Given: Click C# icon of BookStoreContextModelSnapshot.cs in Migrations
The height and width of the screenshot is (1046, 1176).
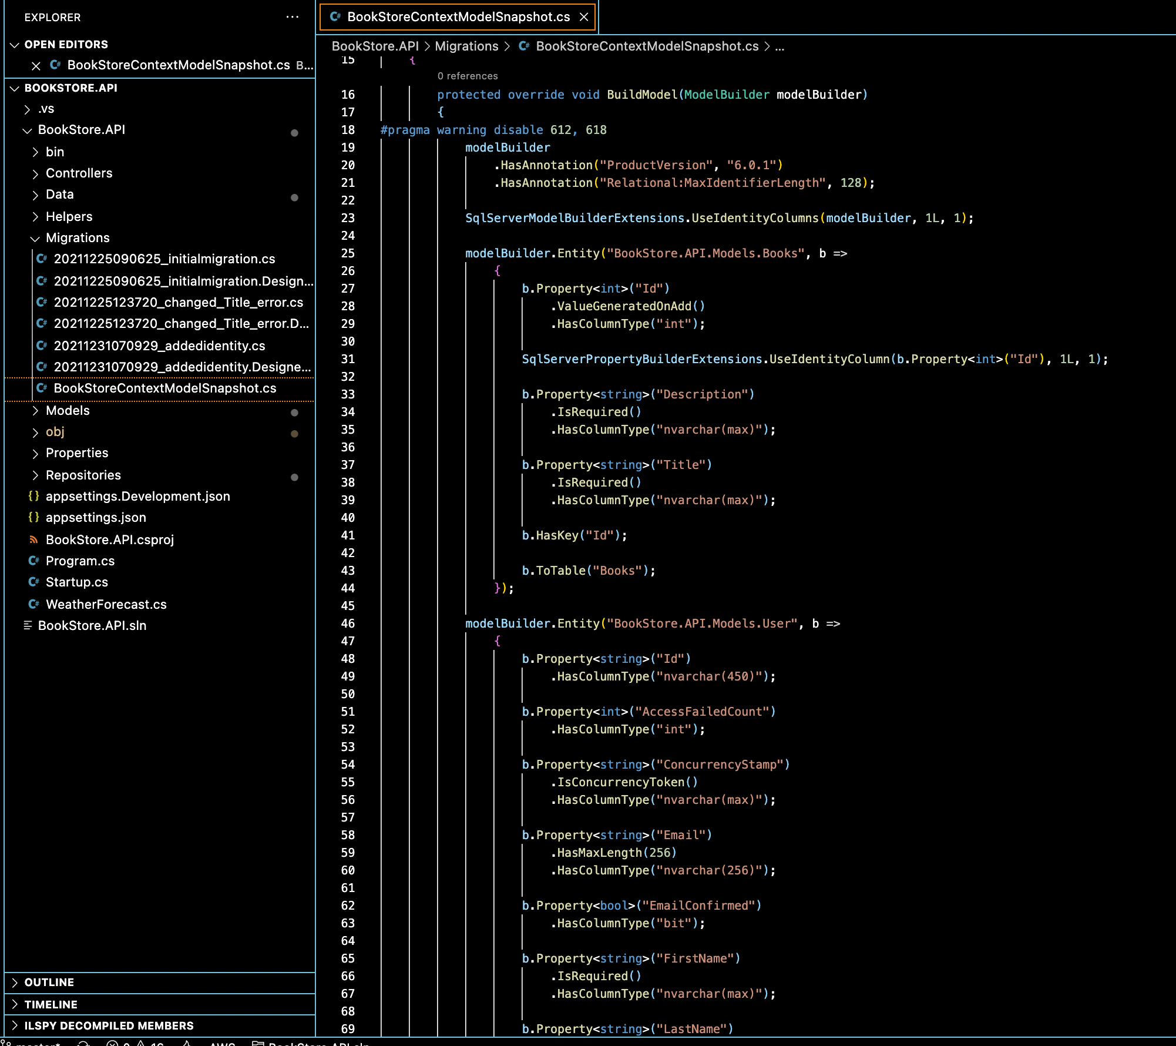Looking at the screenshot, I should point(42,388).
